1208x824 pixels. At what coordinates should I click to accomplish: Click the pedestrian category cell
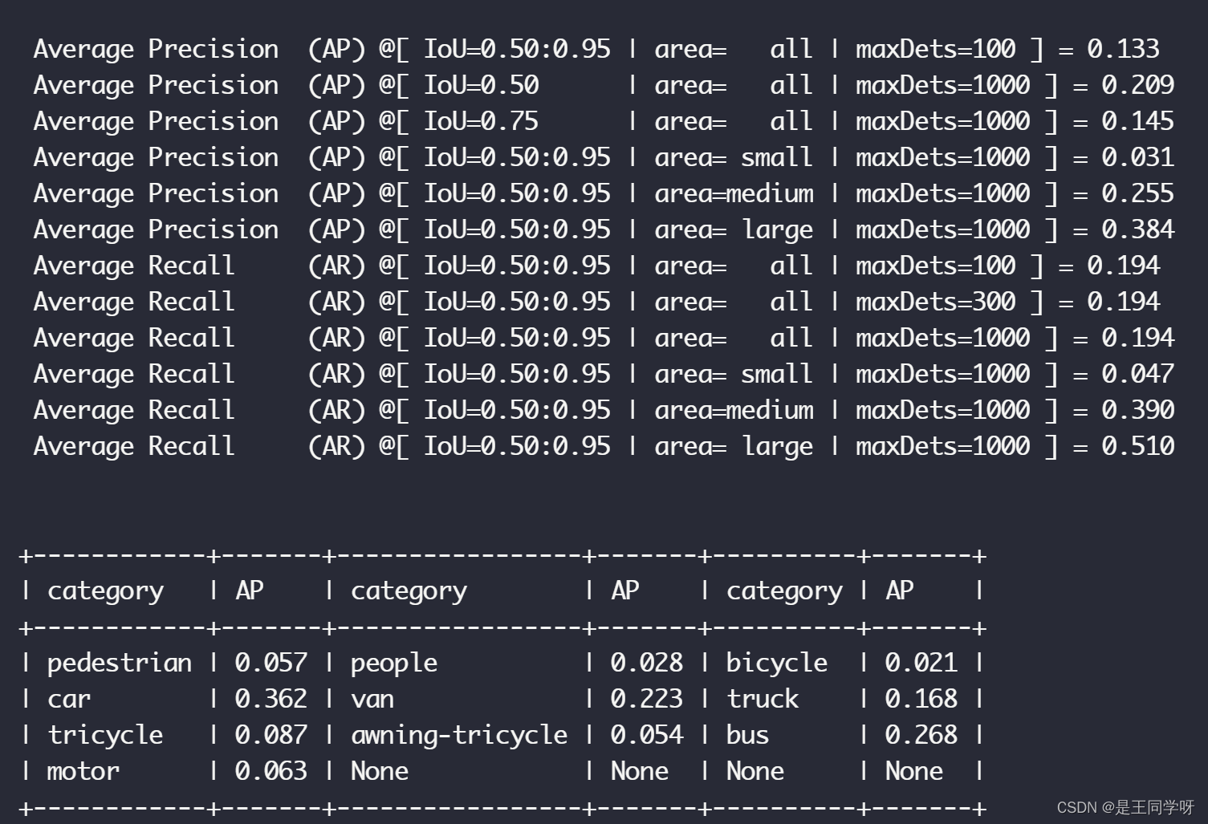[119, 663]
